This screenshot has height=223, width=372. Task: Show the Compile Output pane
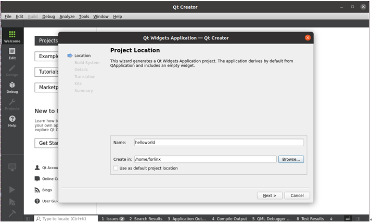(229, 219)
